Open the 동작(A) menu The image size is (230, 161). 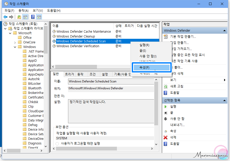24,10
